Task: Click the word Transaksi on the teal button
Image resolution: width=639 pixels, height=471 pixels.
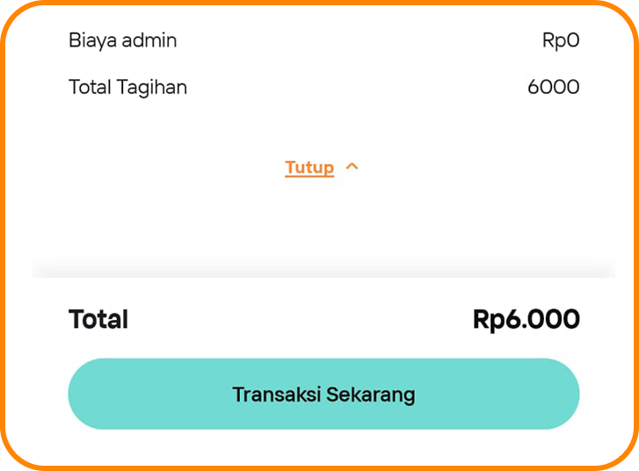Action: (x=275, y=394)
